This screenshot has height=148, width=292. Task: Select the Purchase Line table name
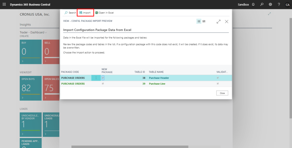(x=157, y=84)
